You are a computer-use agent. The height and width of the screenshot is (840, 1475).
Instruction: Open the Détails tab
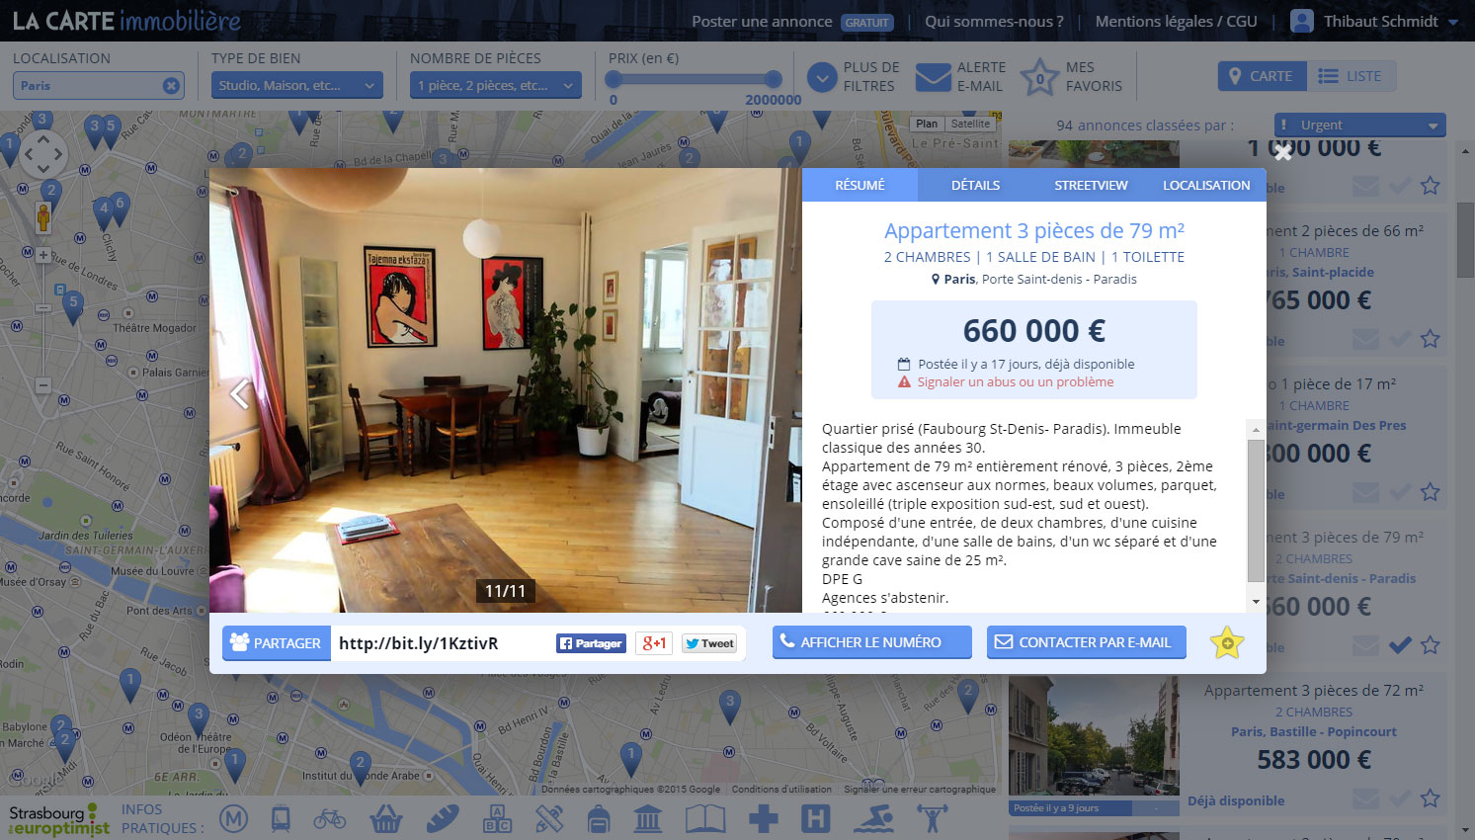pyautogui.click(x=975, y=185)
